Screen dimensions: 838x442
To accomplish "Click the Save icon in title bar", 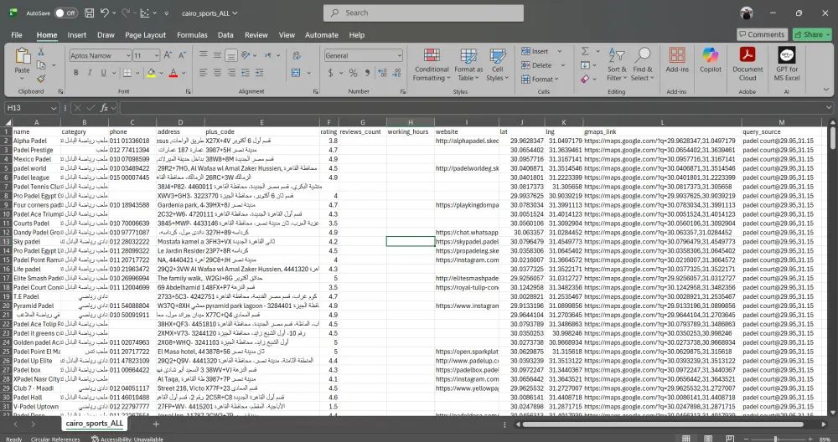I will (90, 13).
